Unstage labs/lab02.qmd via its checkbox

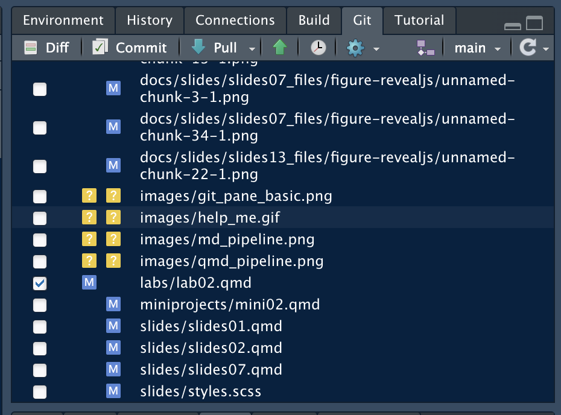point(40,283)
